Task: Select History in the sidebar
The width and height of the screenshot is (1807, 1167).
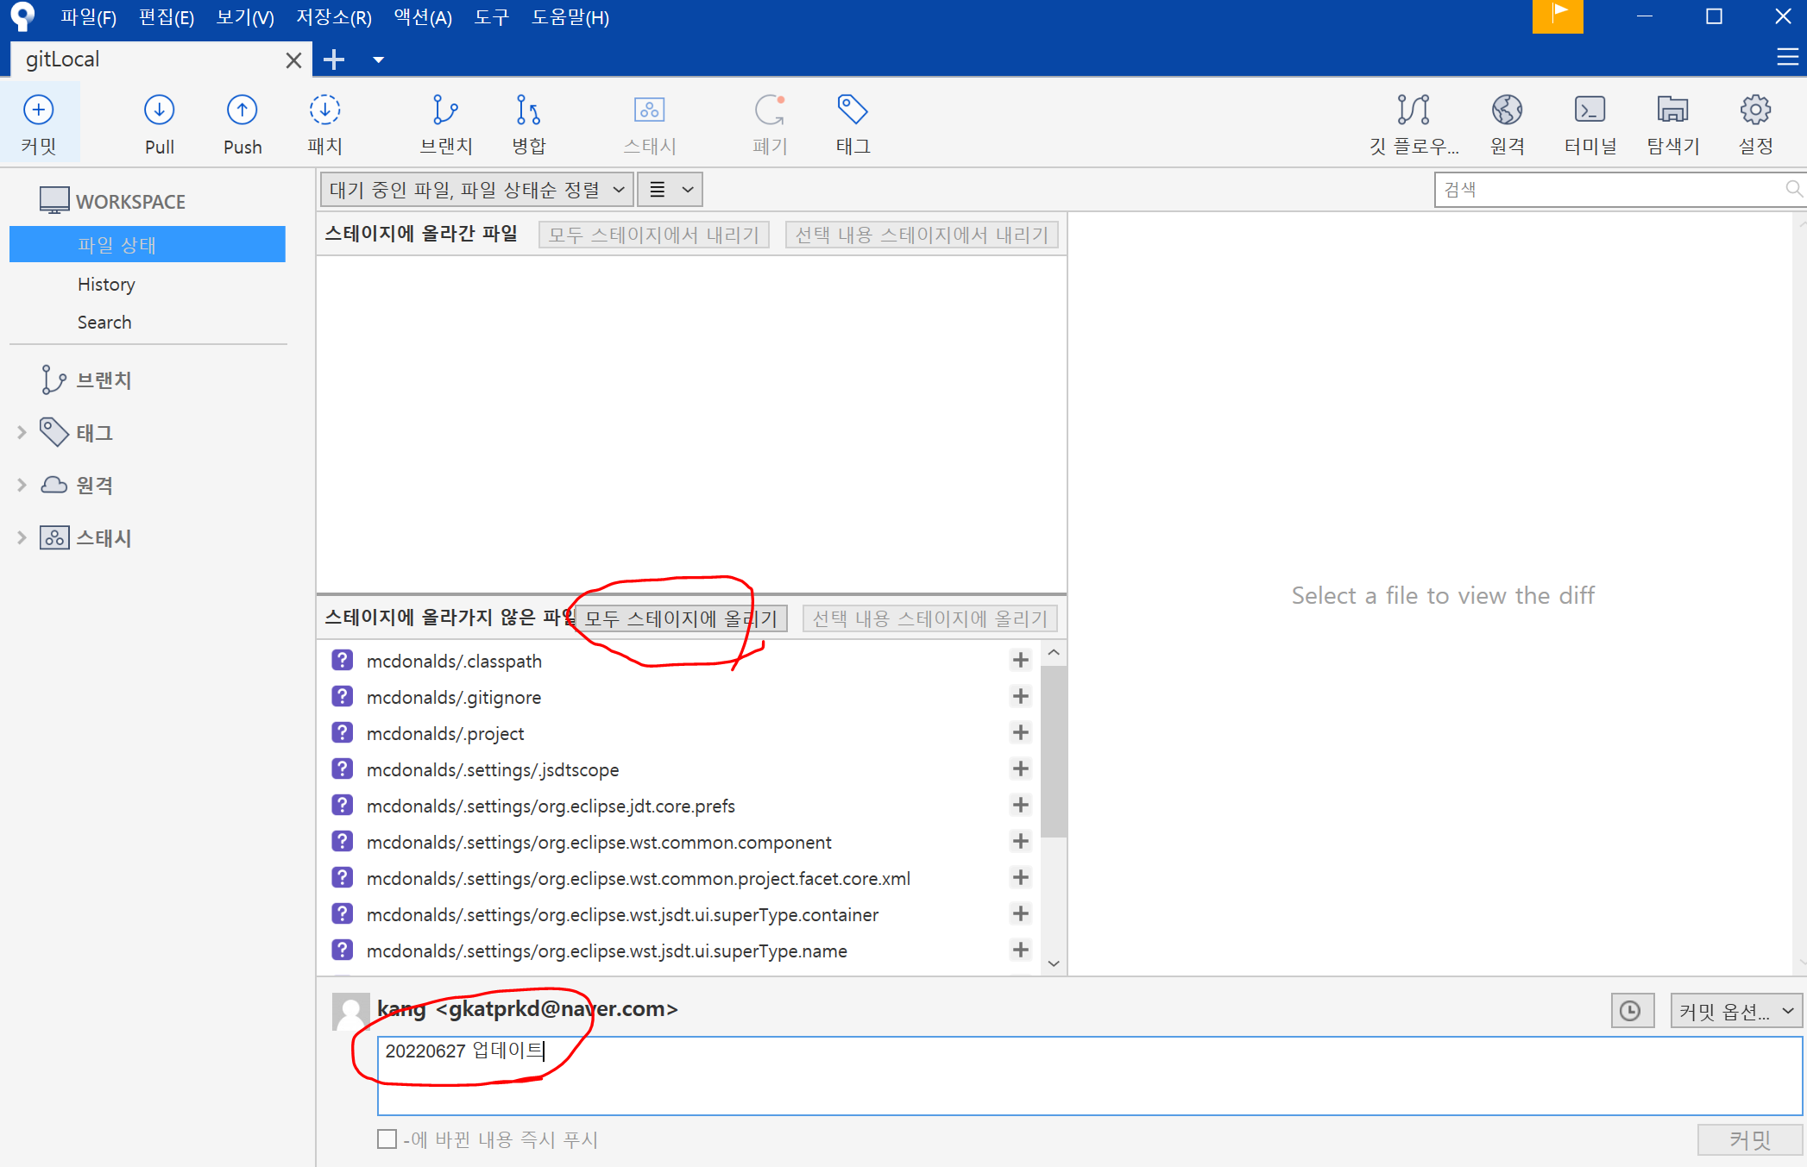Action: point(106,285)
